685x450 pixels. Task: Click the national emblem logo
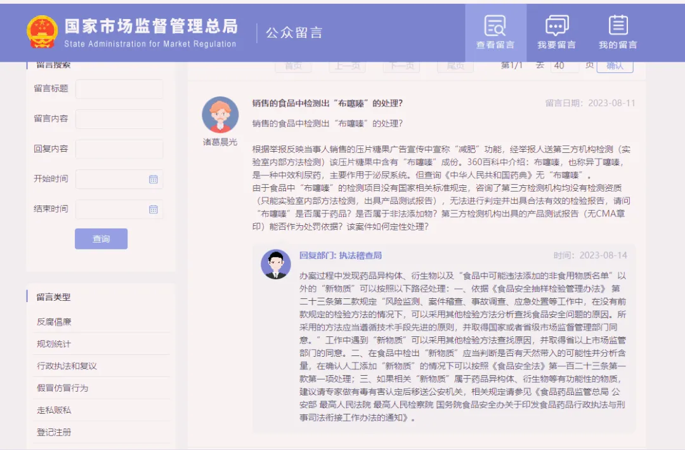pos(42,32)
